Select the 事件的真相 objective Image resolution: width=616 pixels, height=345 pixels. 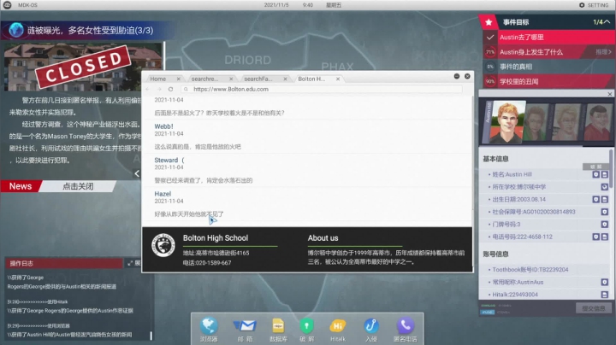548,67
